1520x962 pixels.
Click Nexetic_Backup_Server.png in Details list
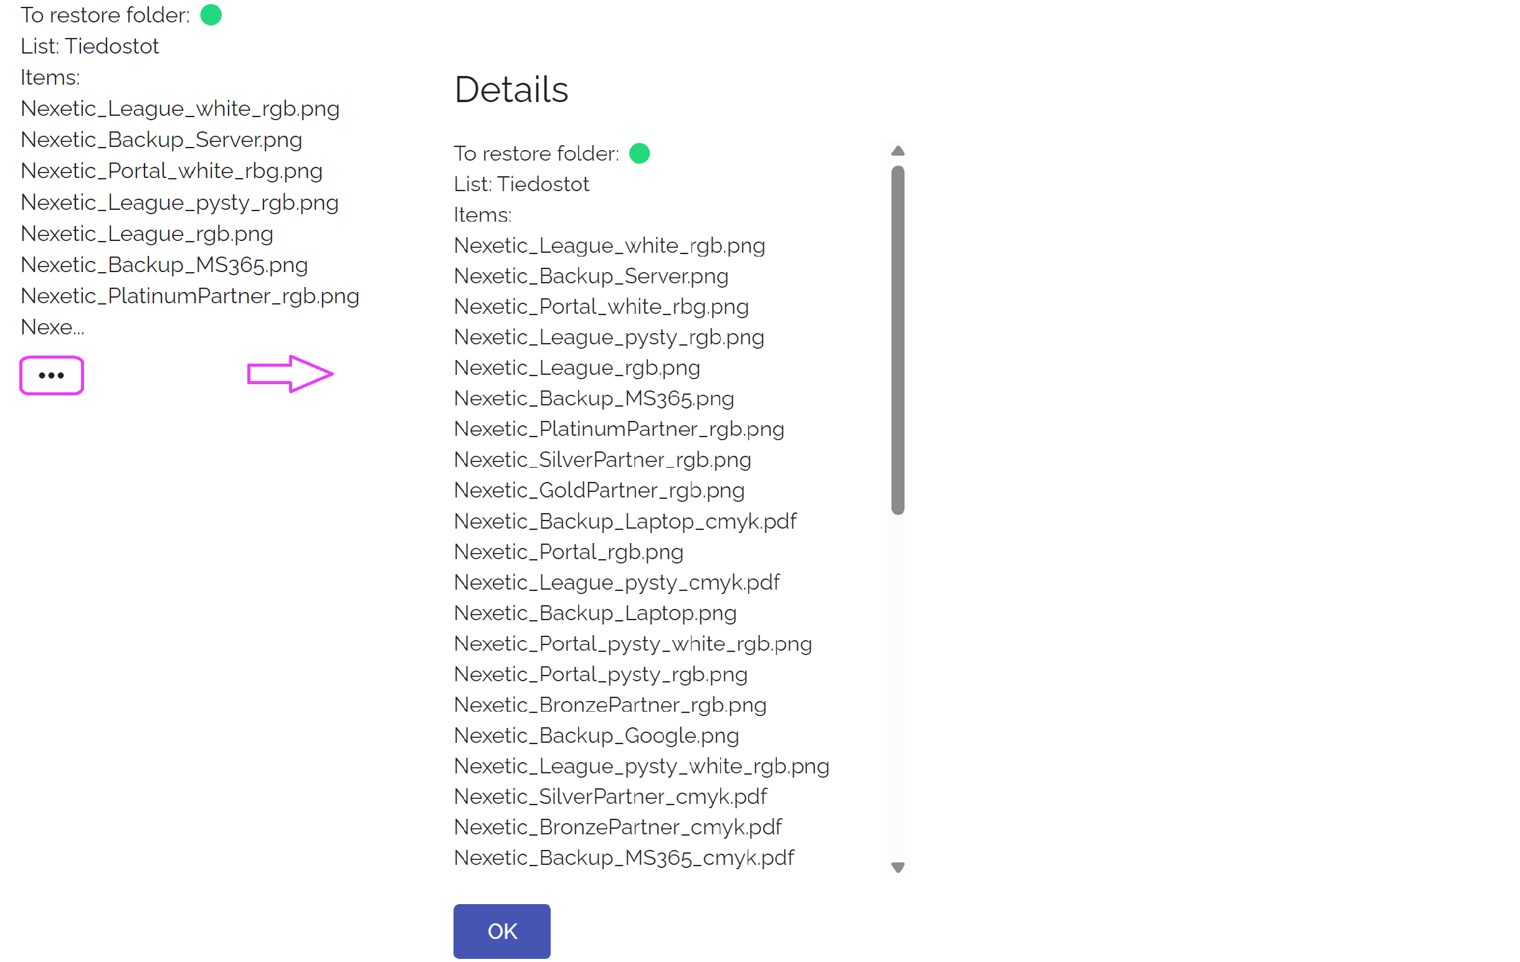tap(591, 276)
